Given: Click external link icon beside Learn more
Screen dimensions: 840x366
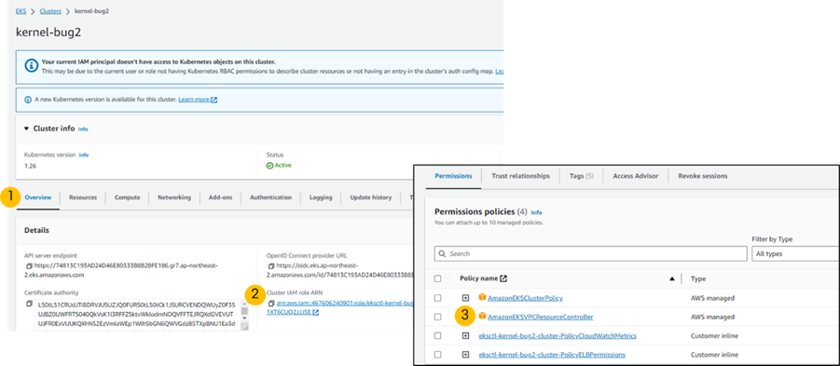Looking at the screenshot, I should click(x=214, y=100).
